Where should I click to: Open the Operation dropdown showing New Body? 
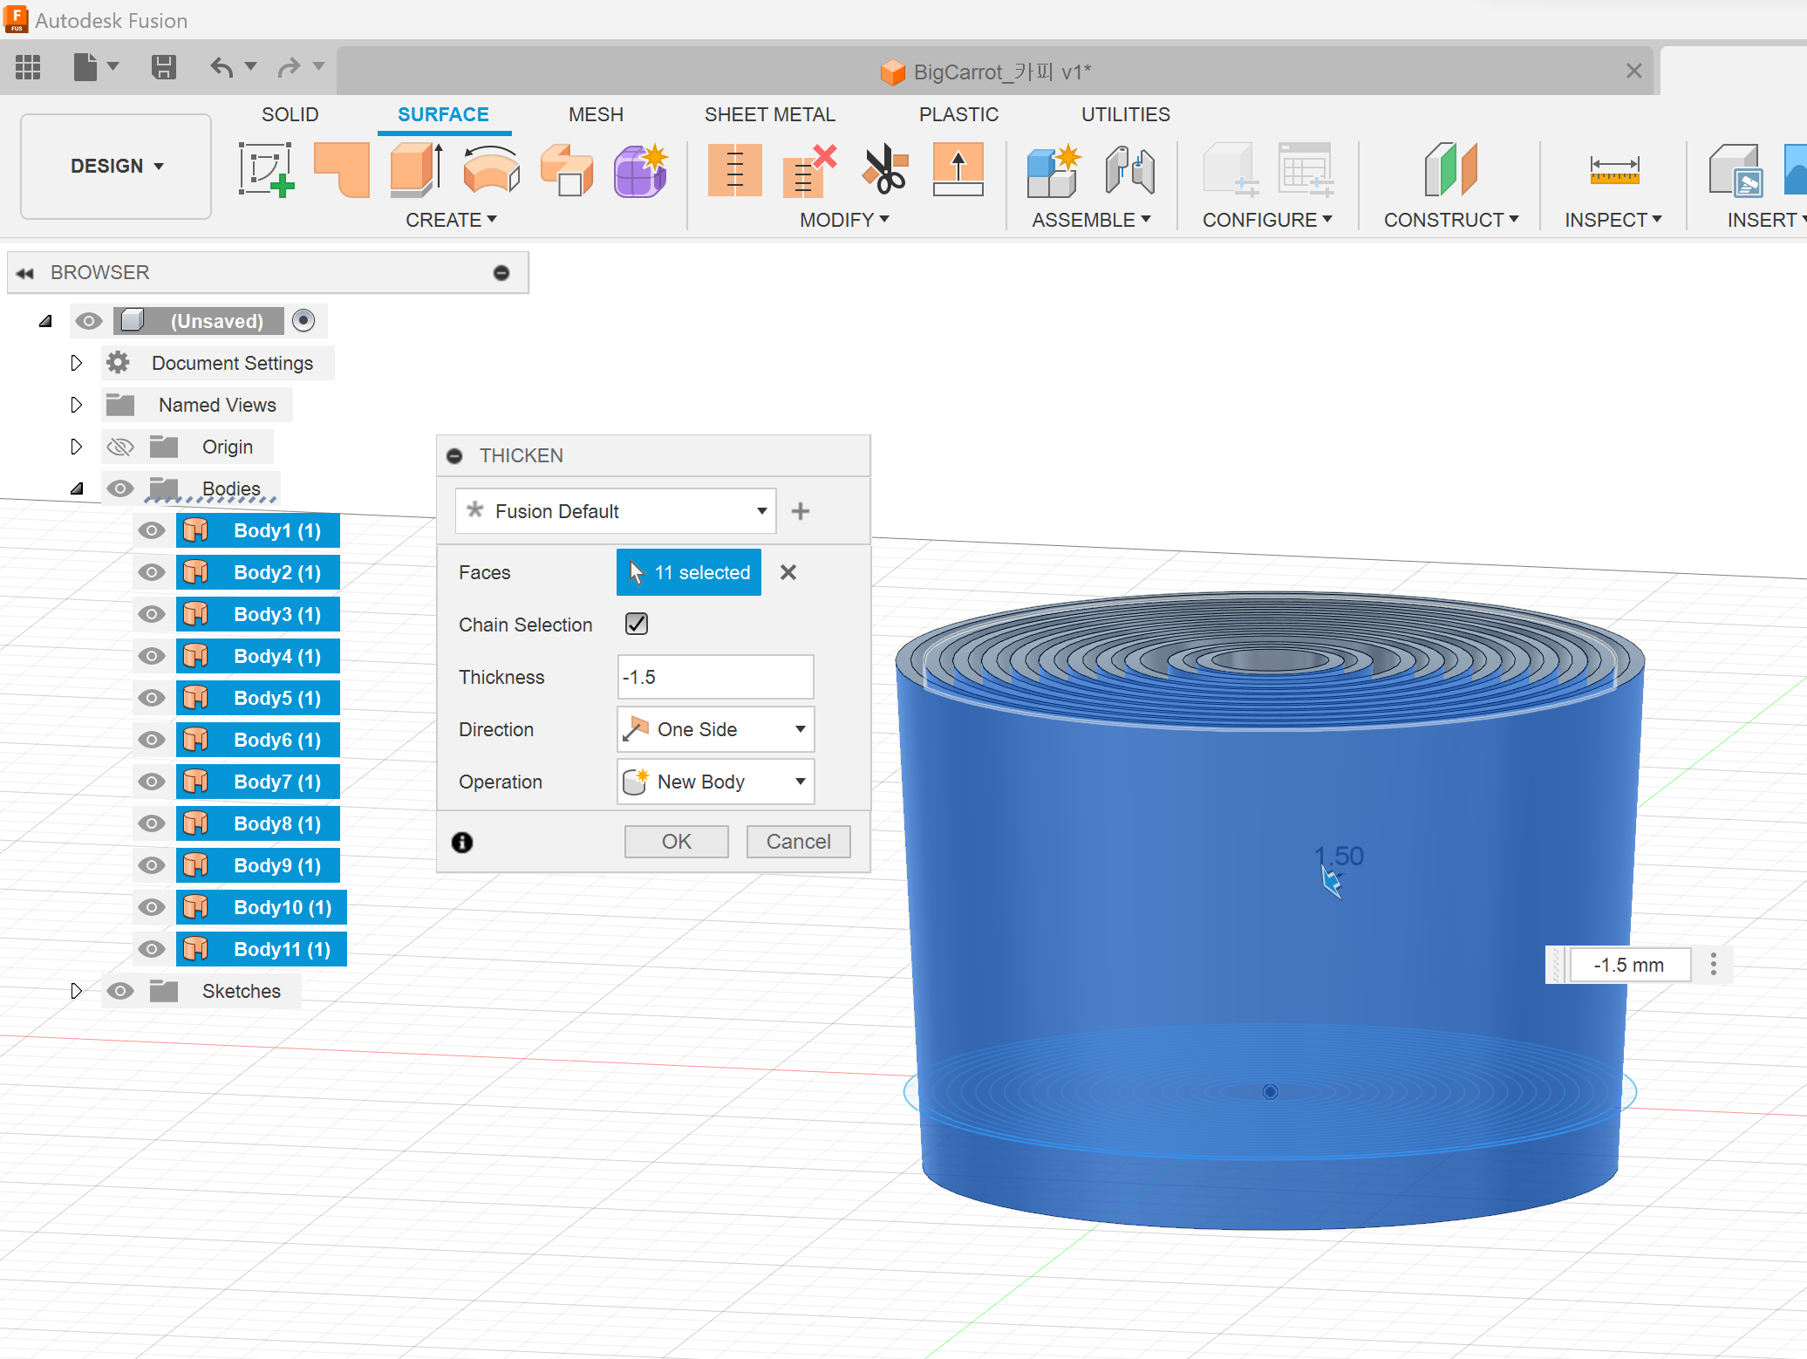coord(715,782)
